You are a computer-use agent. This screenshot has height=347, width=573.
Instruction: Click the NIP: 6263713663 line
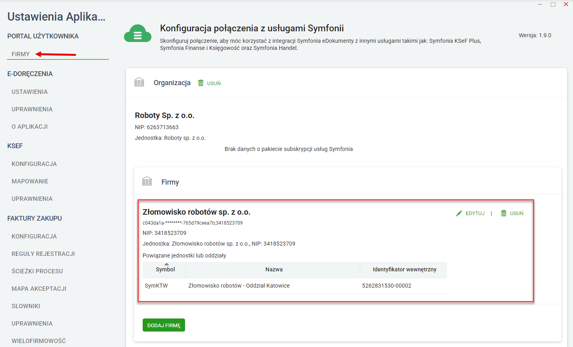157,127
